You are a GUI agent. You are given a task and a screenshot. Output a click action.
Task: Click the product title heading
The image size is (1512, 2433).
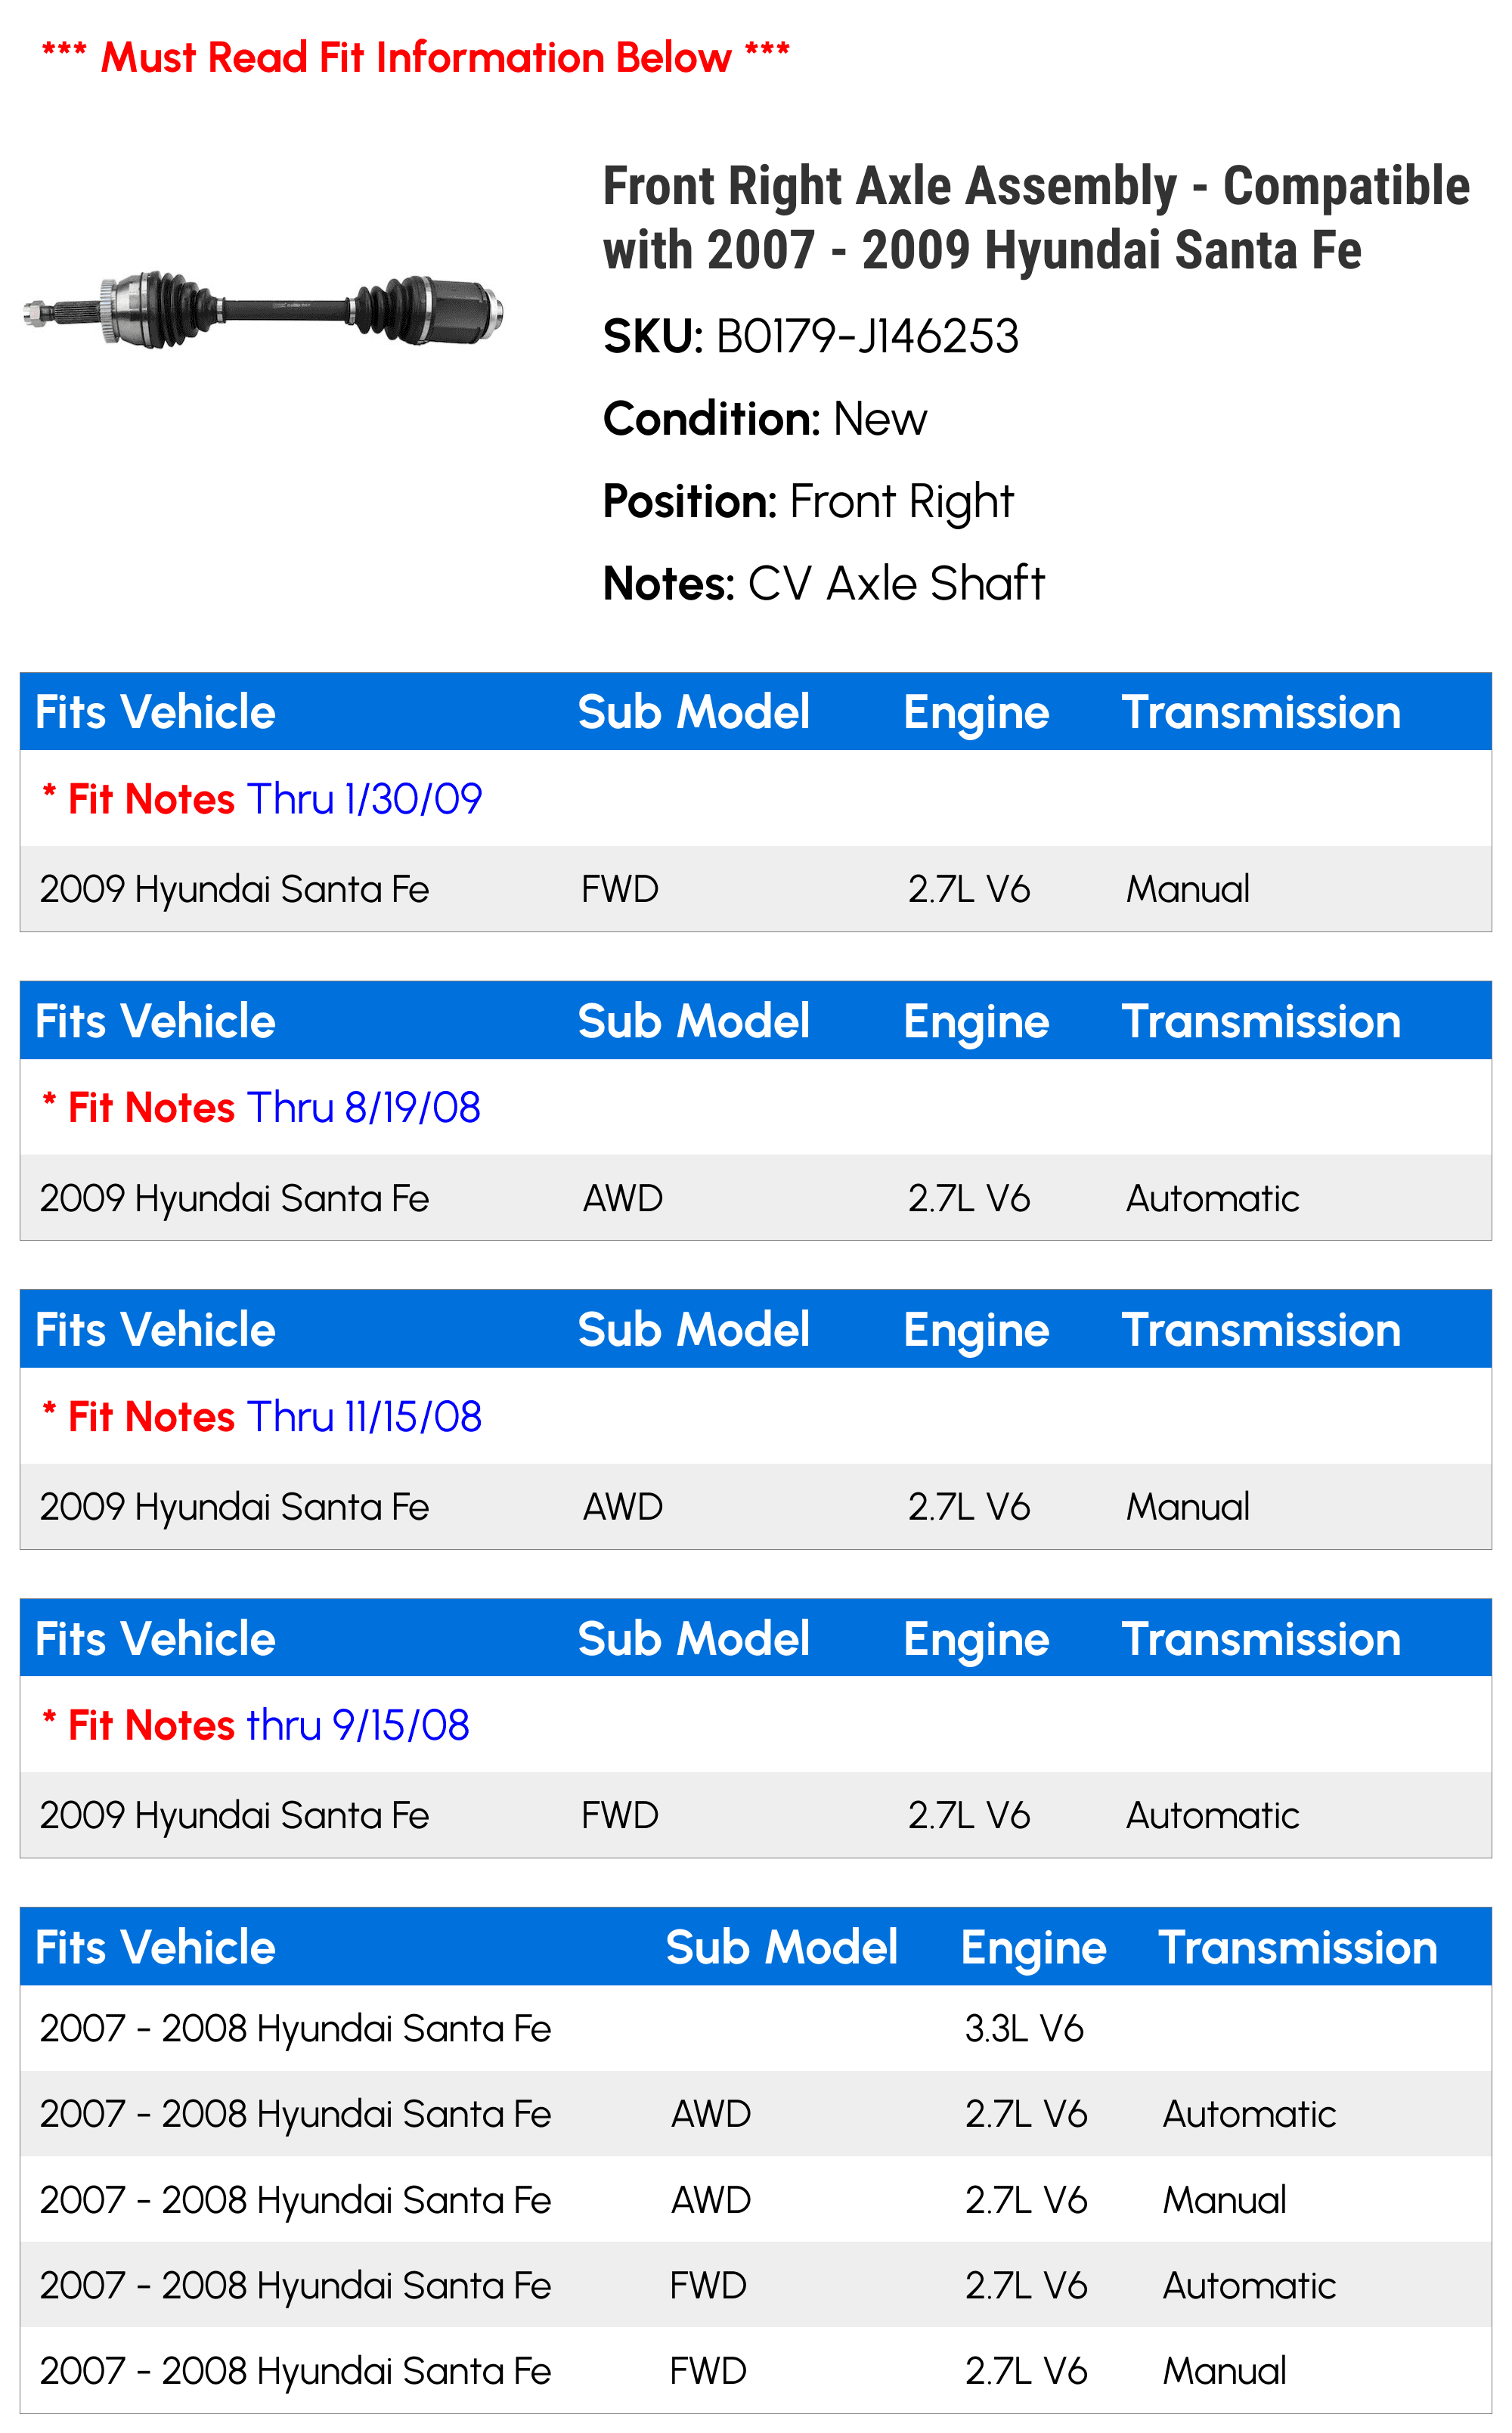point(1036,218)
